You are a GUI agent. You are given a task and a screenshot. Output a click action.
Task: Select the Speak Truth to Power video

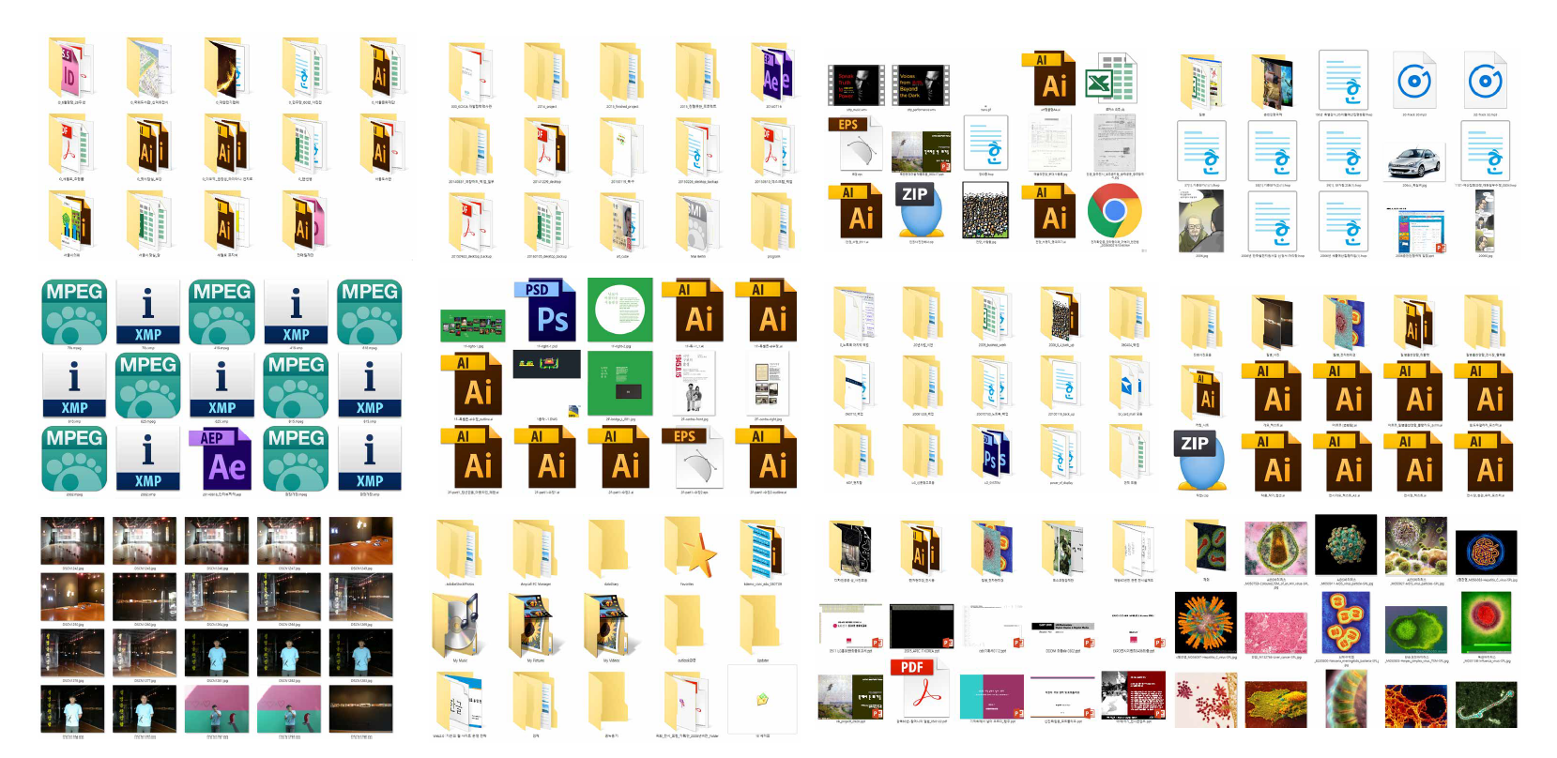[855, 85]
